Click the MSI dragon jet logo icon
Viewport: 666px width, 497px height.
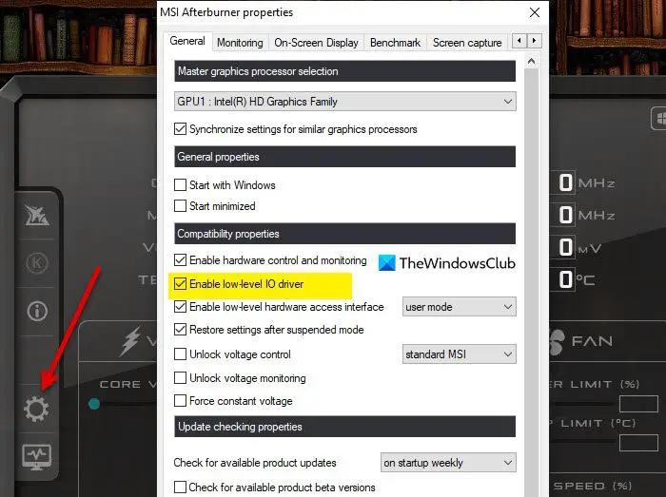(36, 215)
